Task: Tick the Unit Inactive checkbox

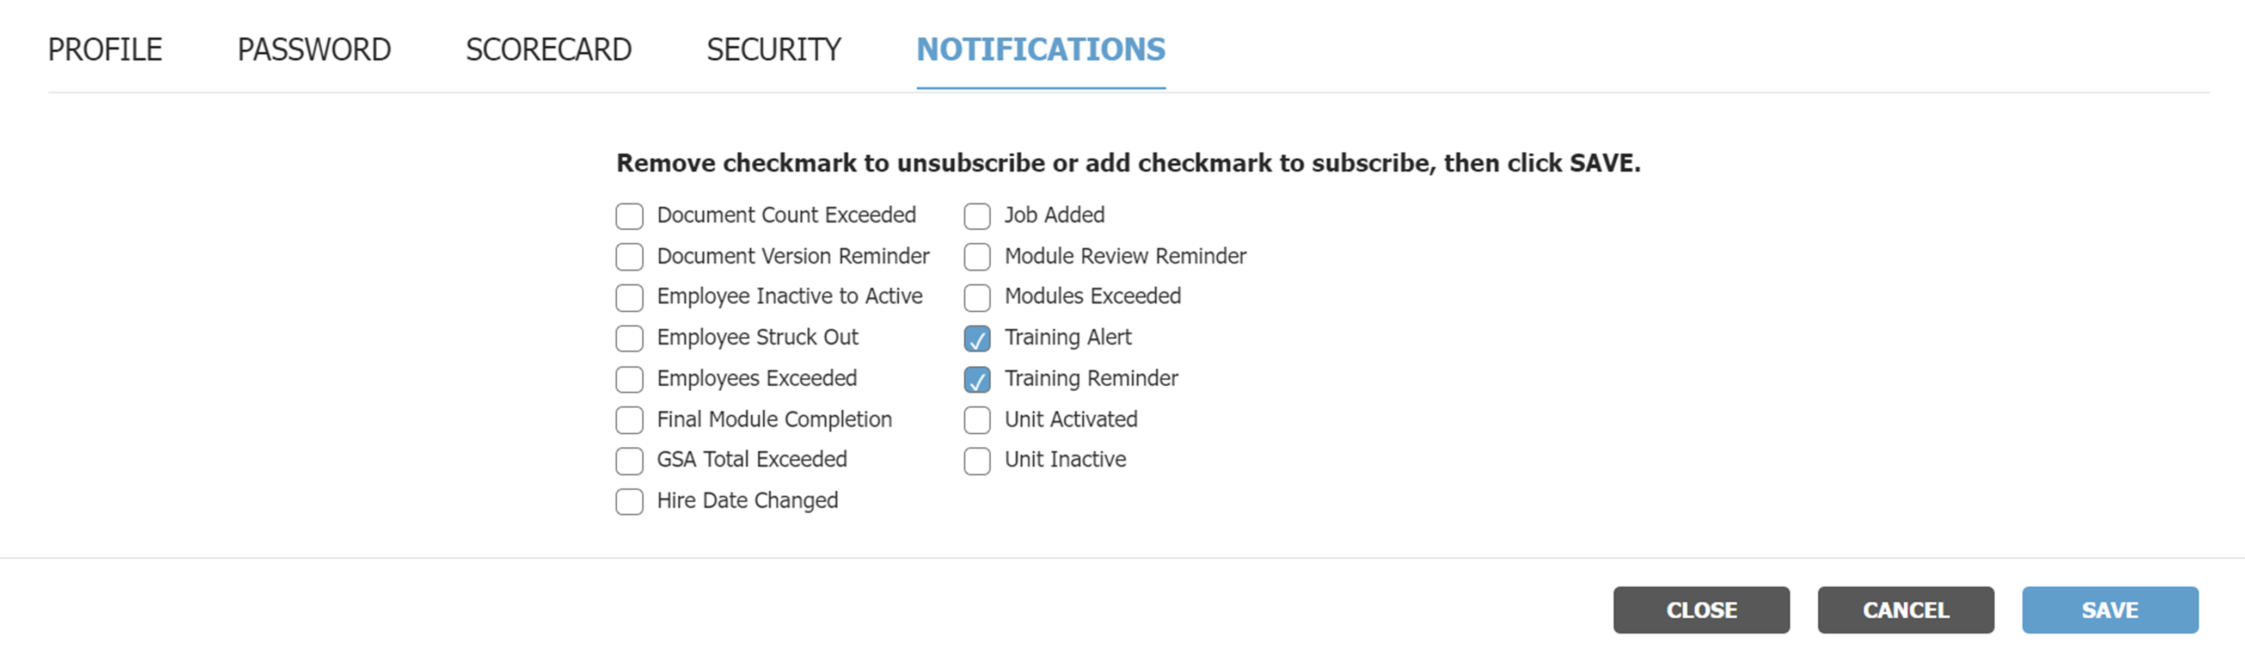Action: (977, 460)
